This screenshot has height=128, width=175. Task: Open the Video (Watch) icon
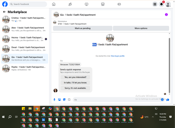coord(86,4)
